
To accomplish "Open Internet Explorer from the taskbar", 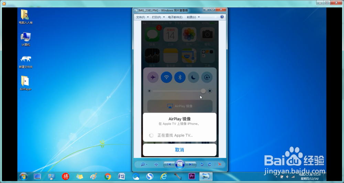I will pyautogui.click(x=164, y=176).
